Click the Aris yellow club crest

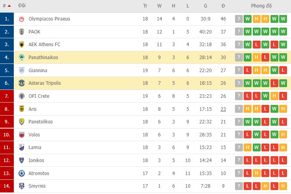pos(22,109)
